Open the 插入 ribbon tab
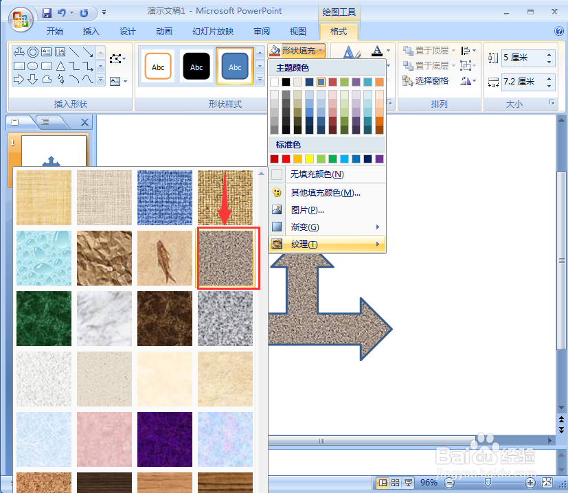This screenshot has width=568, height=493. click(x=91, y=32)
